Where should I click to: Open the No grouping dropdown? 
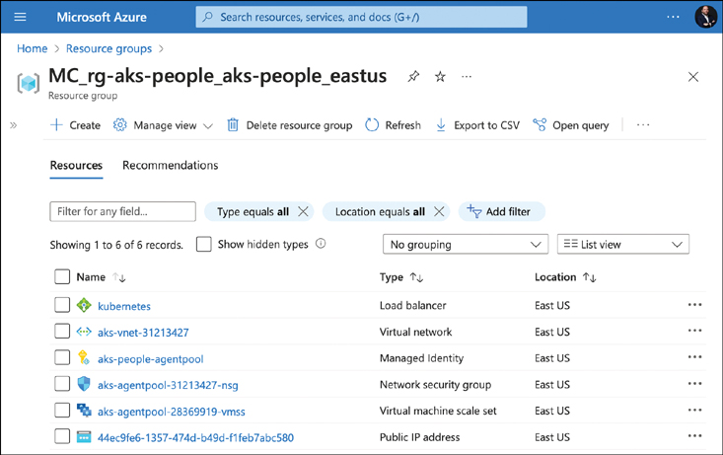tap(465, 245)
